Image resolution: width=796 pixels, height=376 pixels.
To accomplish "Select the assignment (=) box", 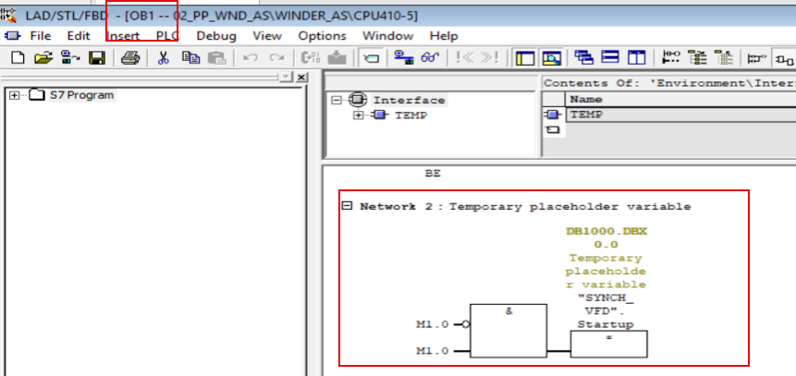I will click(608, 344).
